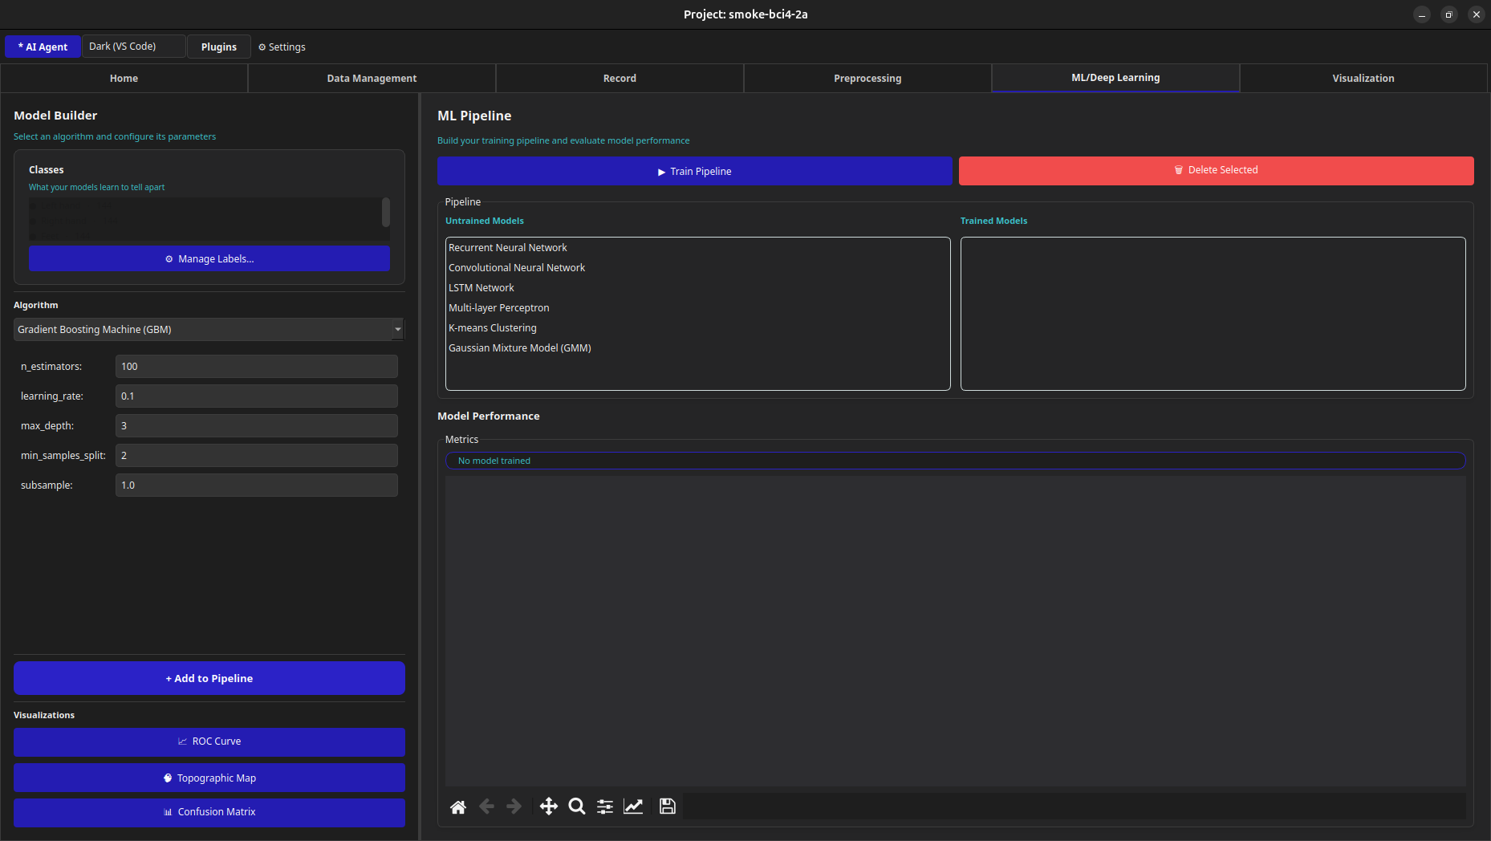The height and width of the screenshot is (841, 1491).
Task: Open the Plugins button
Action: (219, 47)
